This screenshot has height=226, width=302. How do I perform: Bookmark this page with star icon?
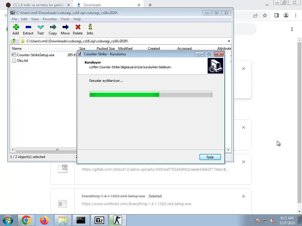pyautogui.click(x=265, y=15)
